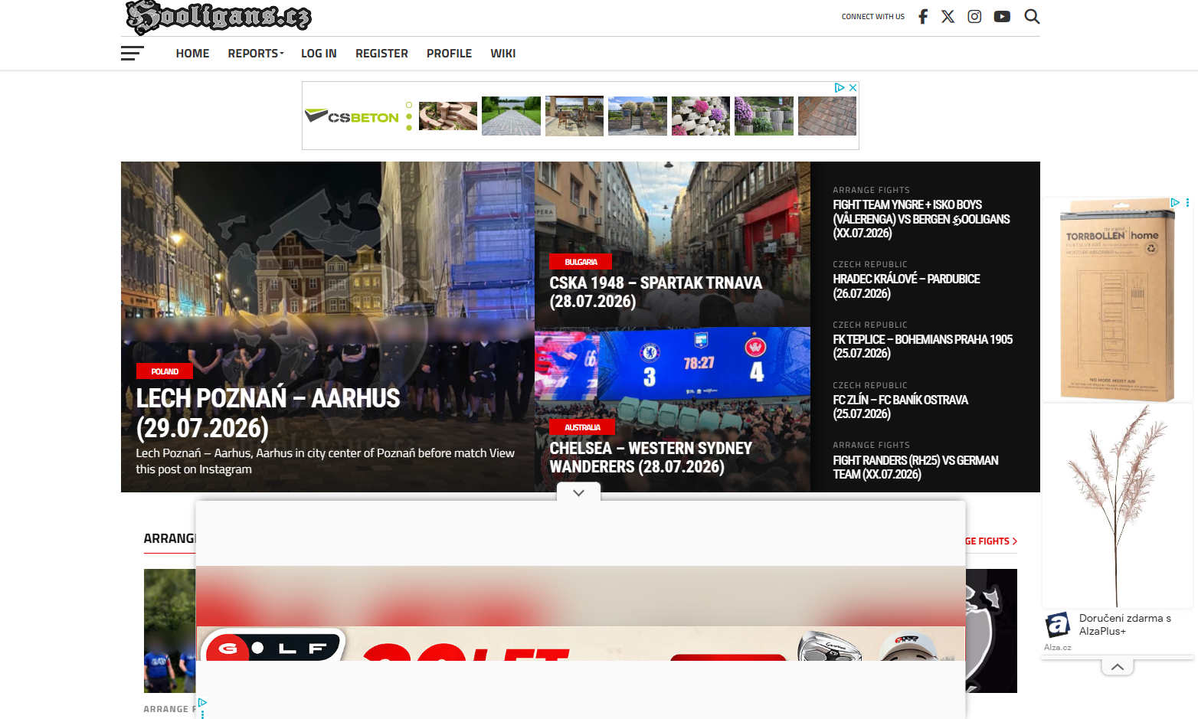Screen dimensions: 1198x719
Task: Open the Instagram profile icon
Action: (974, 17)
